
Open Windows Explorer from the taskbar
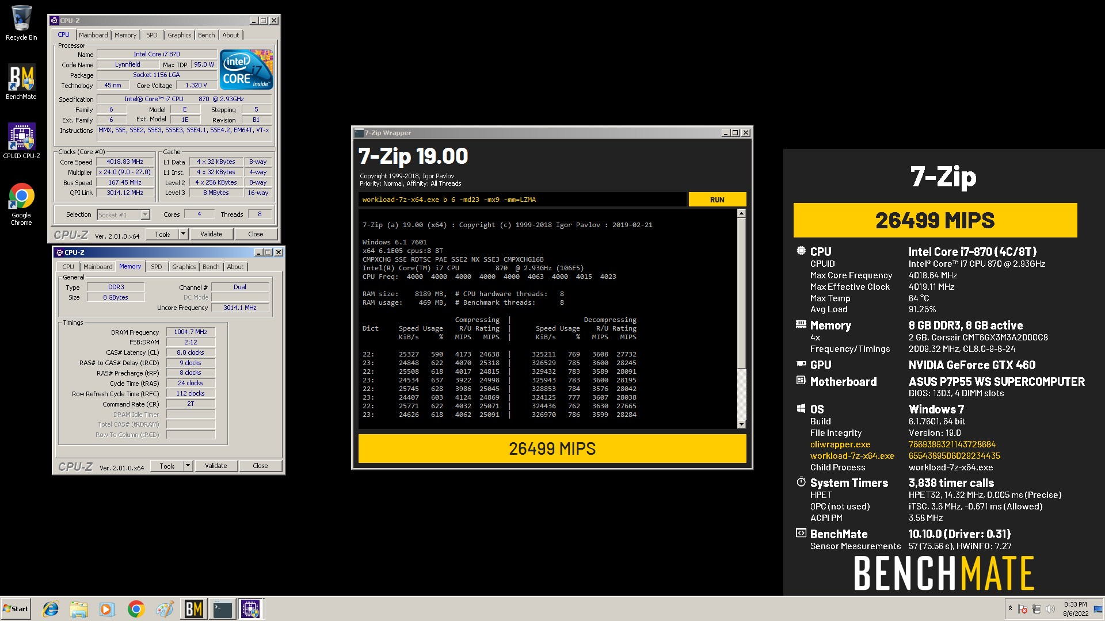(79, 609)
